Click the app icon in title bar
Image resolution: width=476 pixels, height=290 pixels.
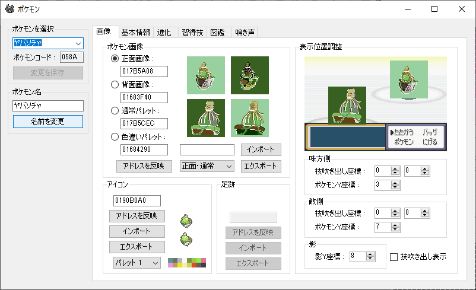(9, 9)
